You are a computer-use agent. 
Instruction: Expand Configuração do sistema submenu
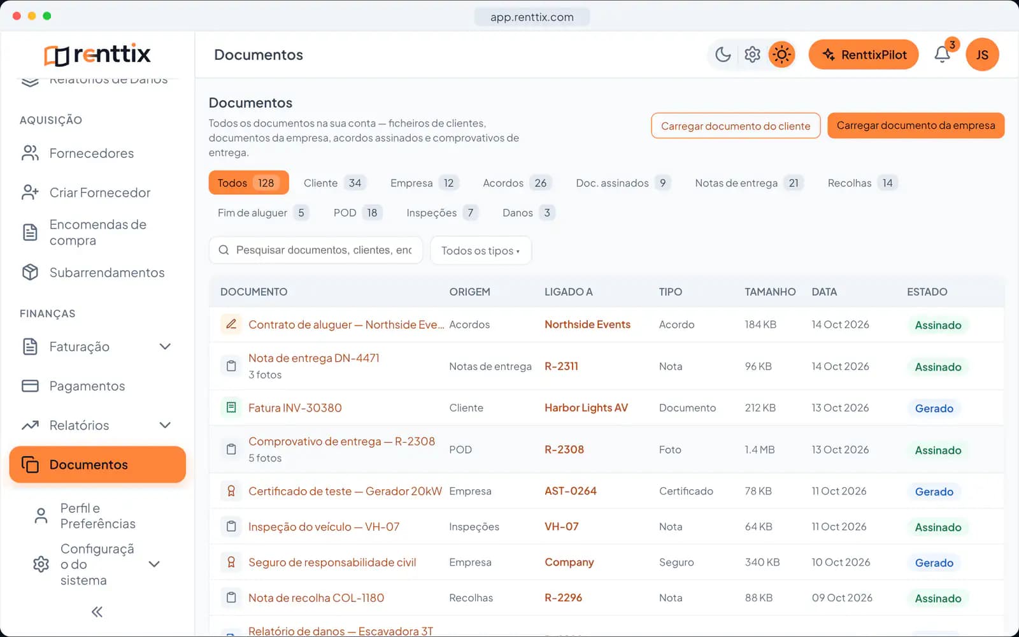(154, 564)
